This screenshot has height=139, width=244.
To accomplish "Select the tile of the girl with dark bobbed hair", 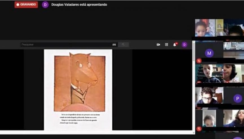I will tap(234, 73).
